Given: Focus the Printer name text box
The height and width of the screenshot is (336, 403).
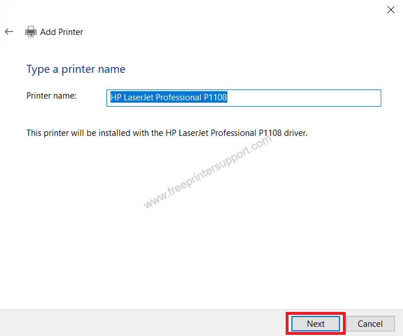Looking at the screenshot, I should click(303, 97).
